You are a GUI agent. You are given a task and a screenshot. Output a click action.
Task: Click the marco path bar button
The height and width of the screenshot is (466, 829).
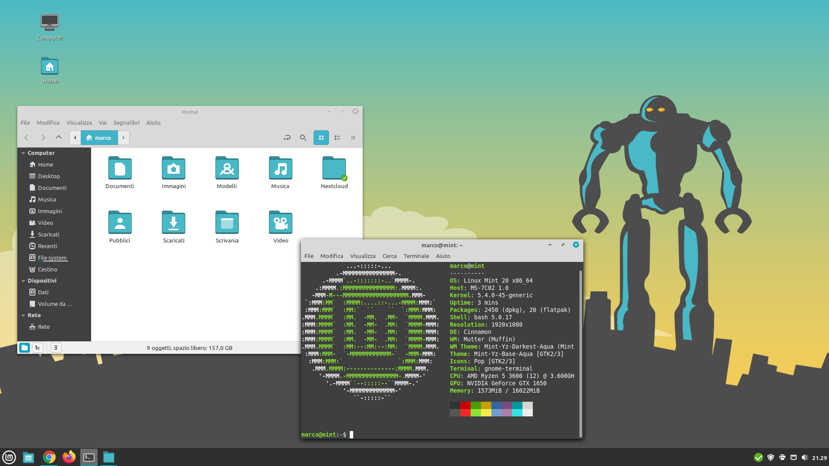point(99,138)
